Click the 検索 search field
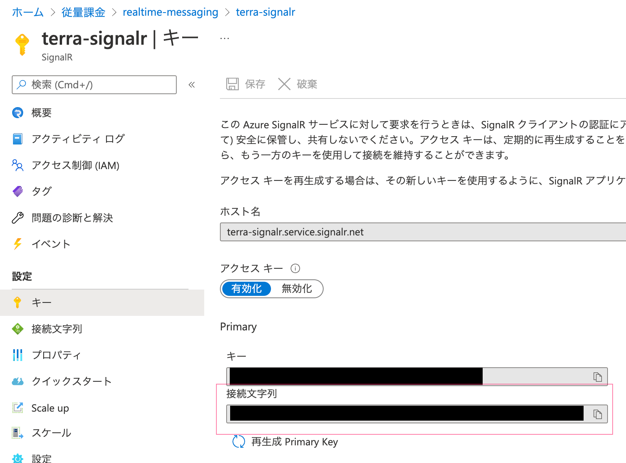The width and height of the screenshot is (626, 463). (94, 84)
